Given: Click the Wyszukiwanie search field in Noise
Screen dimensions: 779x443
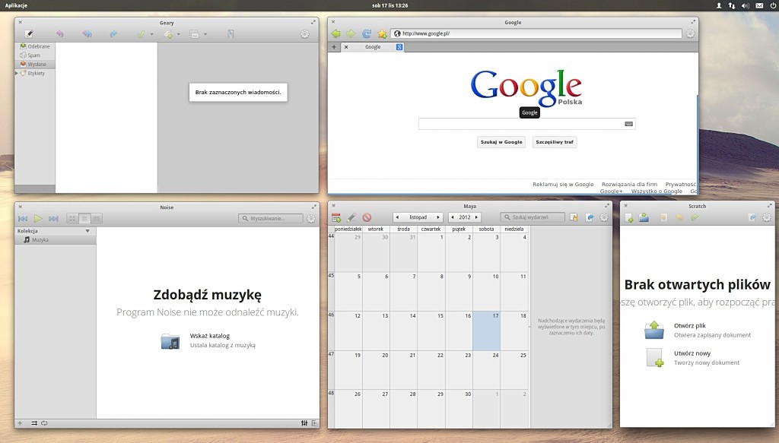Looking at the screenshot, I should point(271,218).
